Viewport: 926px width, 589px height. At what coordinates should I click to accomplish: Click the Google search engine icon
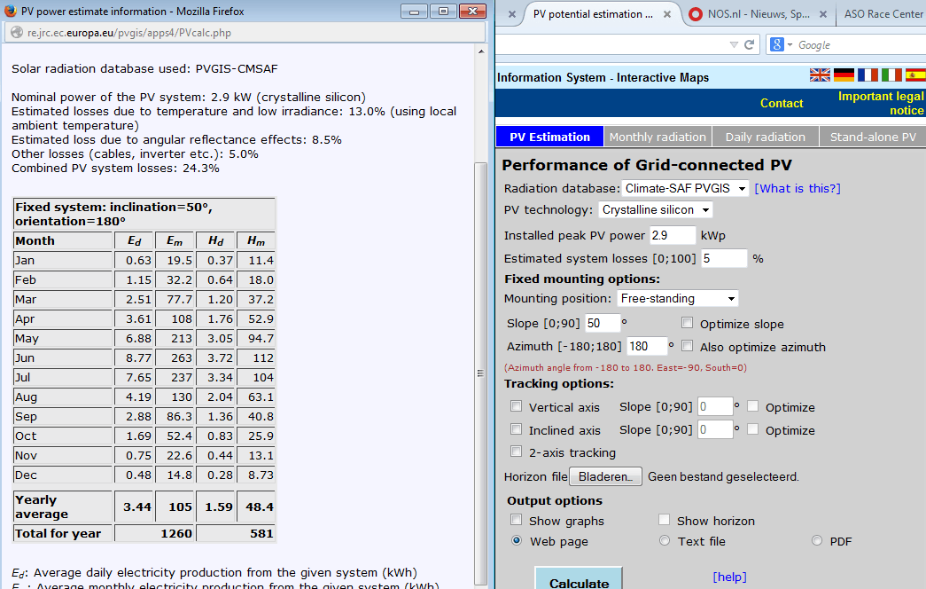pos(777,44)
